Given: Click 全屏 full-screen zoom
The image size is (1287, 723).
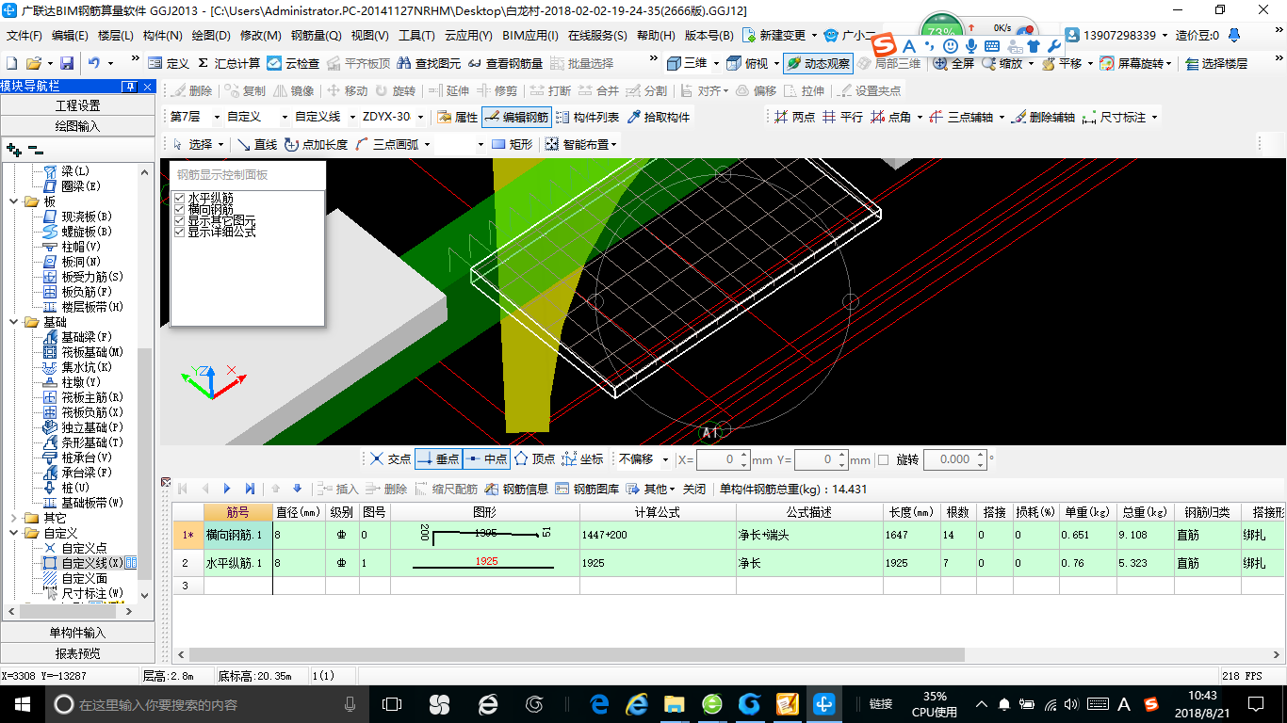Looking at the screenshot, I should [x=954, y=63].
